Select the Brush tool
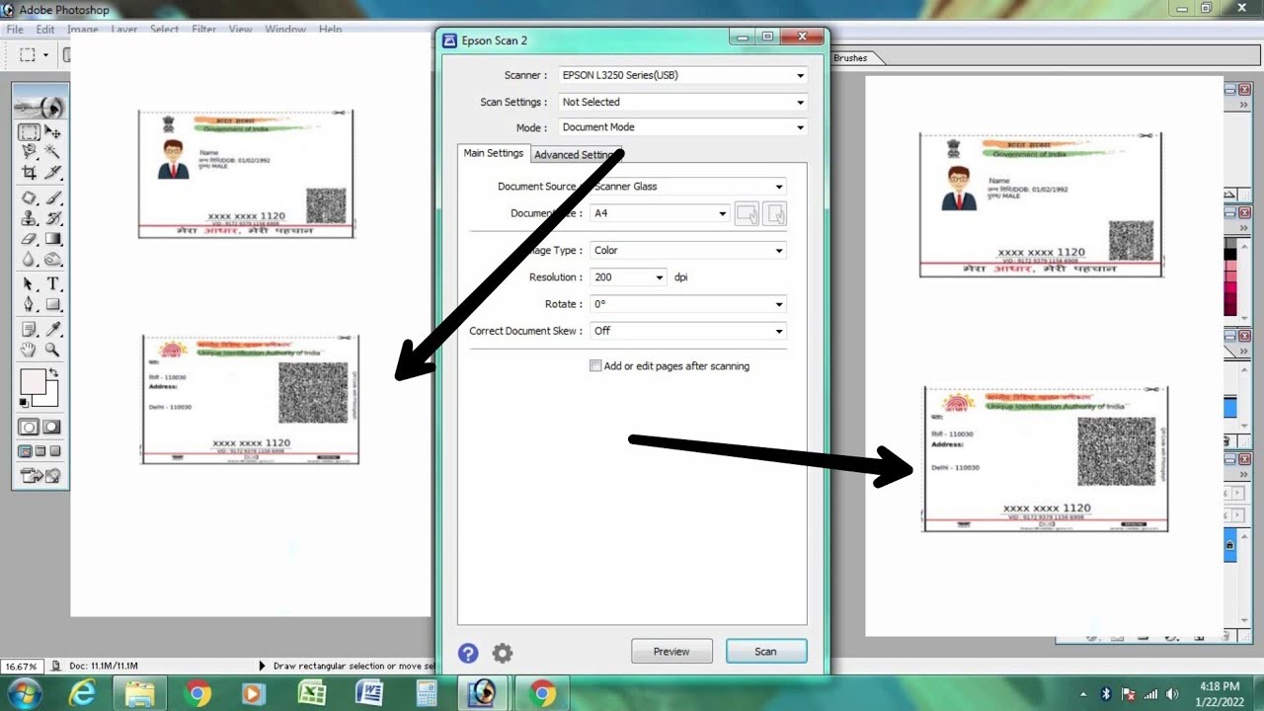The height and width of the screenshot is (711, 1264). click(52, 197)
